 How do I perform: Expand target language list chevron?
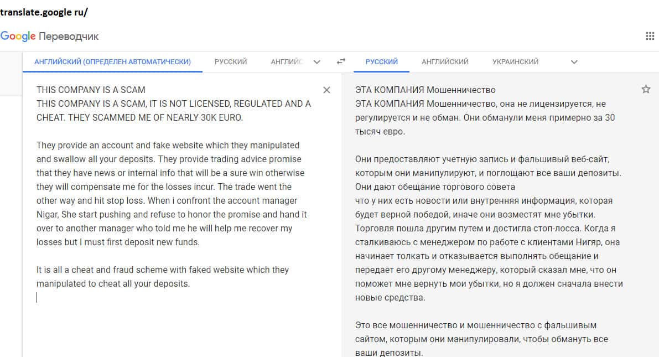tap(574, 62)
